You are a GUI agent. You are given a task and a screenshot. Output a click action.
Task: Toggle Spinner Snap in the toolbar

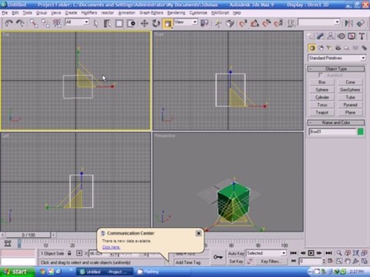[278, 24]
